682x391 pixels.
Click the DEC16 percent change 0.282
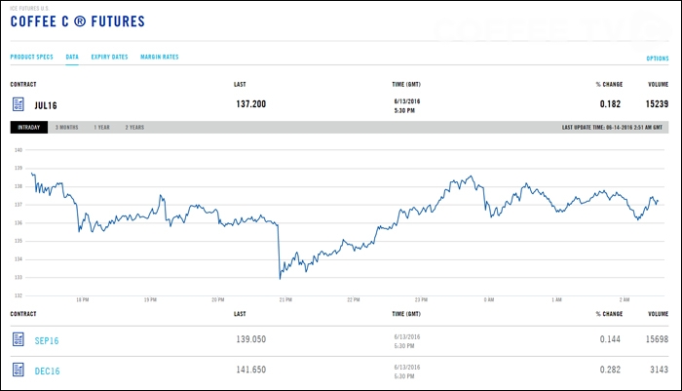tap(610, 370)
